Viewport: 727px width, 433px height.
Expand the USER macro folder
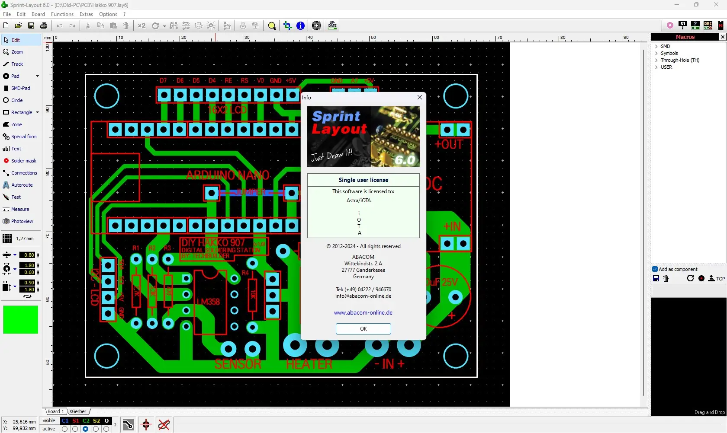pyautogui.click(x=656, y=67)
